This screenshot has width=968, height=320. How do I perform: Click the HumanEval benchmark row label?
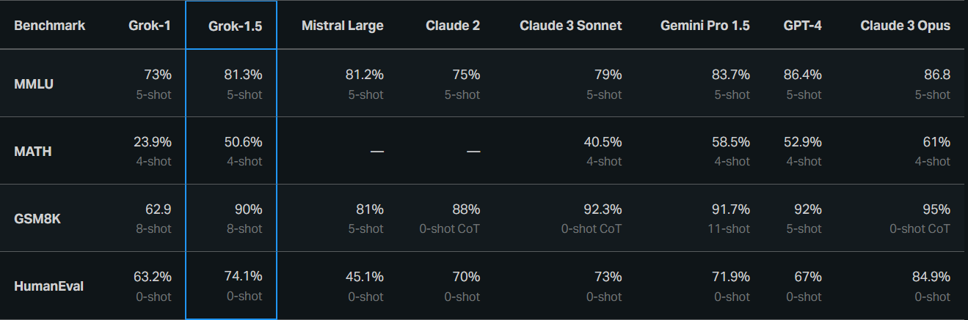pyautogui.click(x=48, y=286)
